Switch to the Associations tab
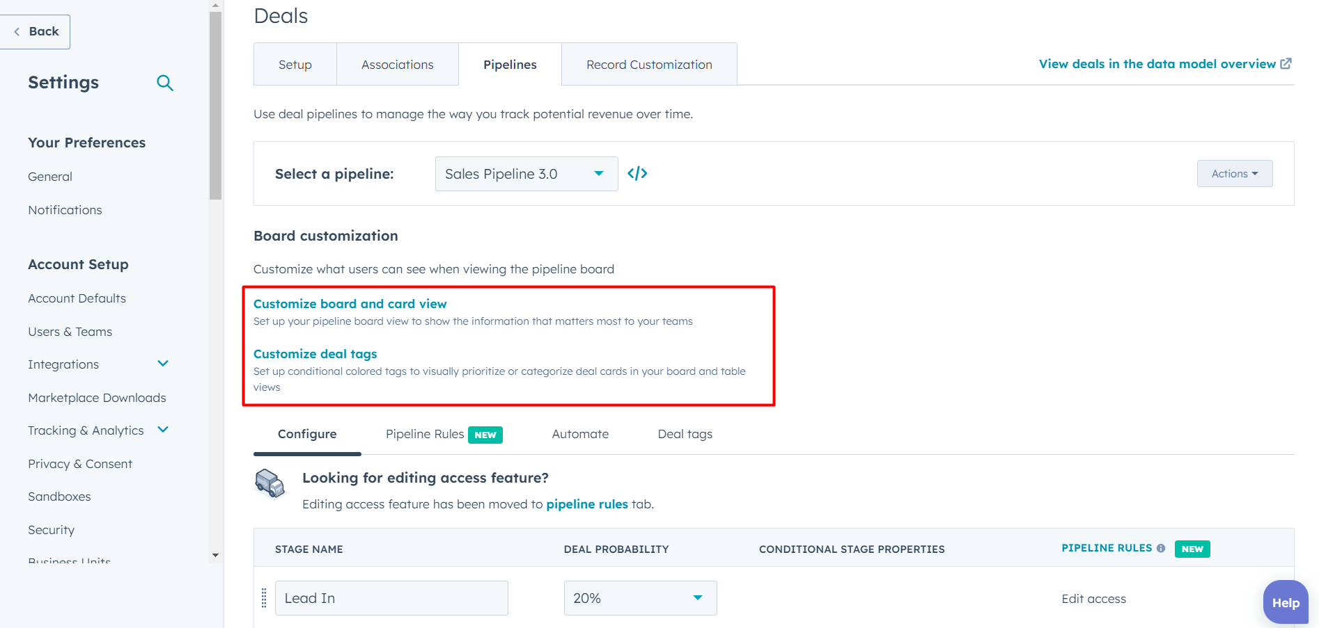This screenshot has width=1319, height=628. [x=397, y=64]
